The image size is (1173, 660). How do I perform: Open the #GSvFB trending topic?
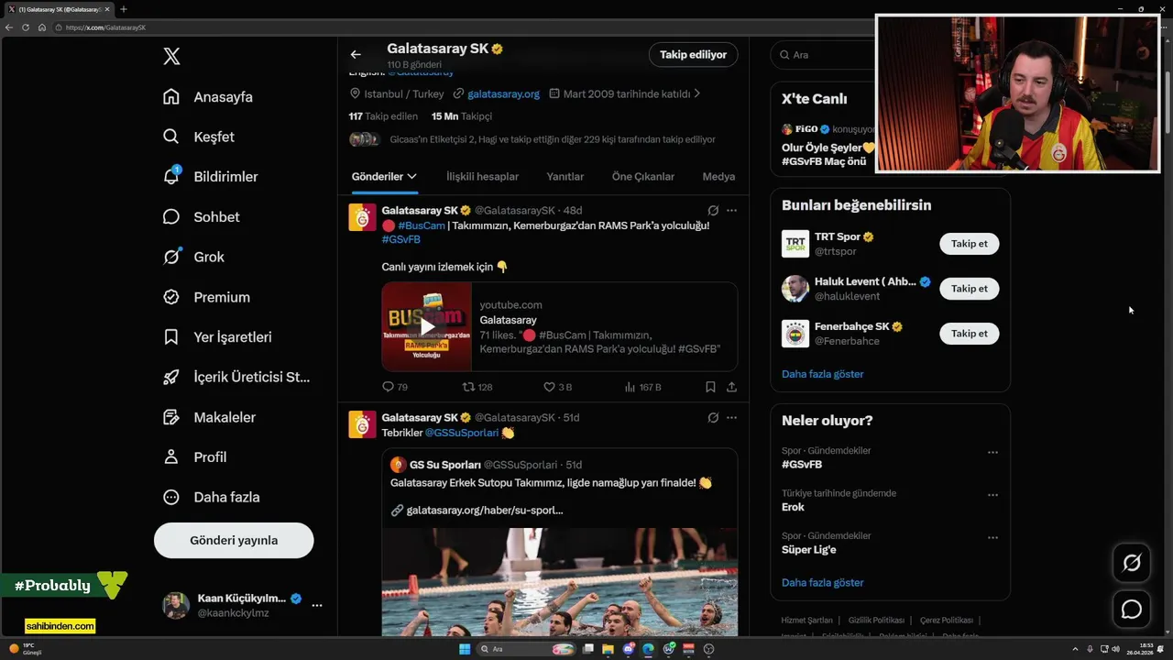click(x=802, y=465)
